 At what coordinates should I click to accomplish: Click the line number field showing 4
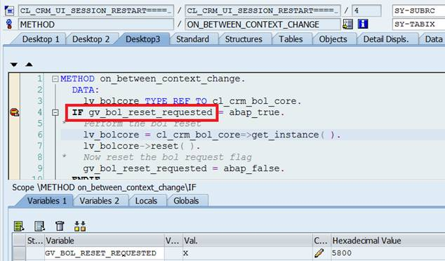click(x=366, y=11)
